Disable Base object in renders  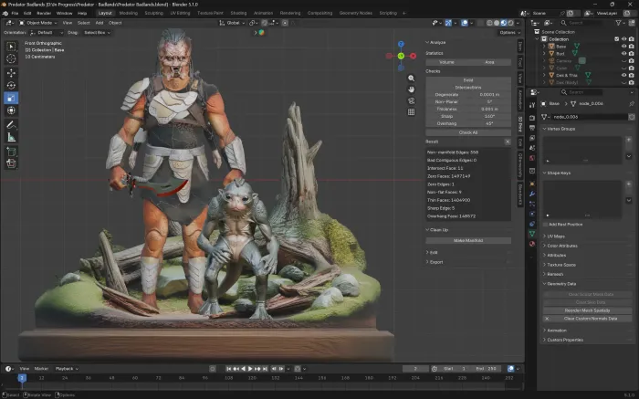[632, 47]
